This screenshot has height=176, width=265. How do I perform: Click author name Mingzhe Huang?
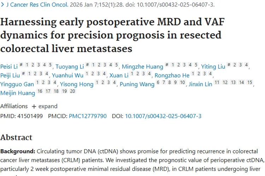click(142, 66)
